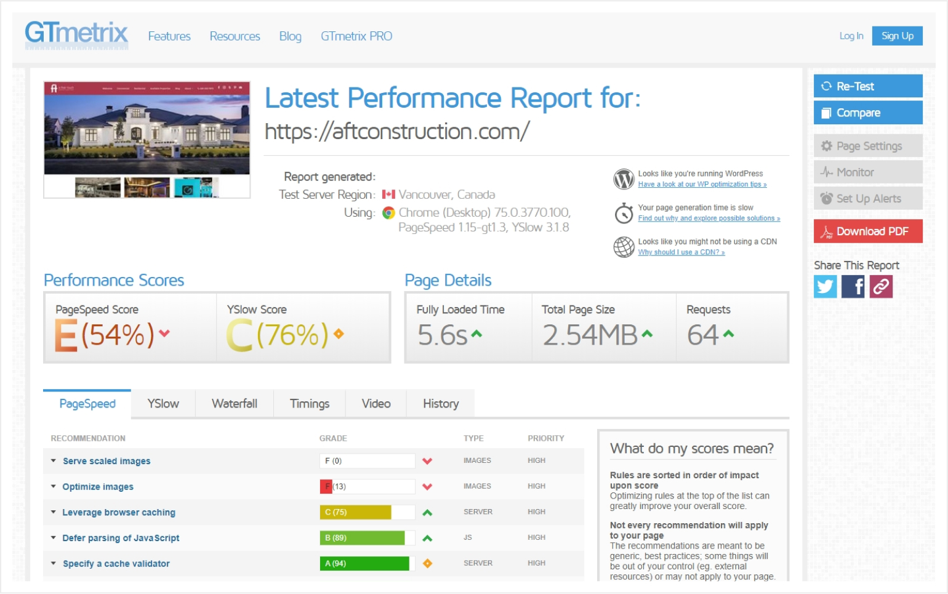Go to the Blog page
This screenshot has height=594, width=948.
point(290,36)
